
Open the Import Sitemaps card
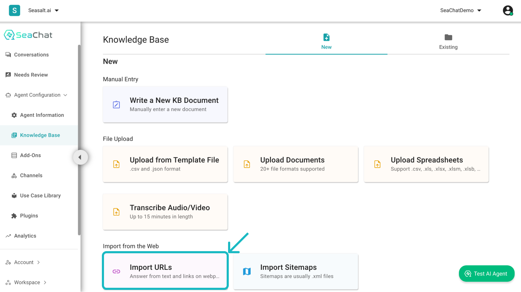296,271
